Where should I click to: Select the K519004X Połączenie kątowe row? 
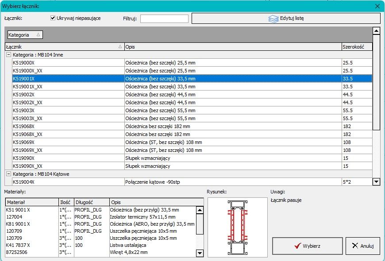click(x=66, y=182)
